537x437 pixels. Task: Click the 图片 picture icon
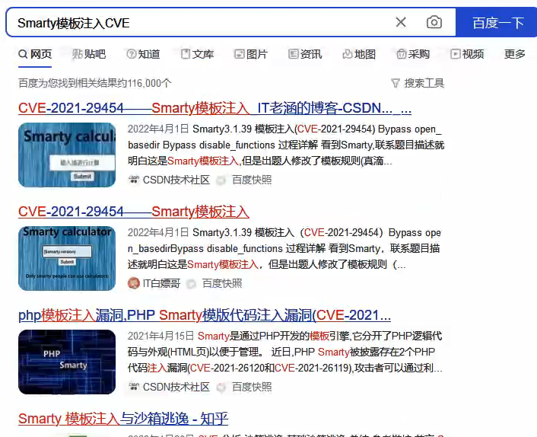240,54
